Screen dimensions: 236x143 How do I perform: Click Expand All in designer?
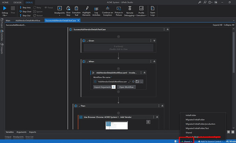tap(217, 25)
